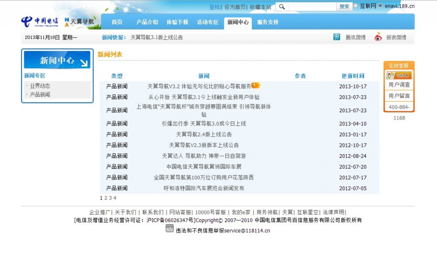
Task: Open article 呼和浩特国际汽车展览会新闻发布
Action: (204, 188)
